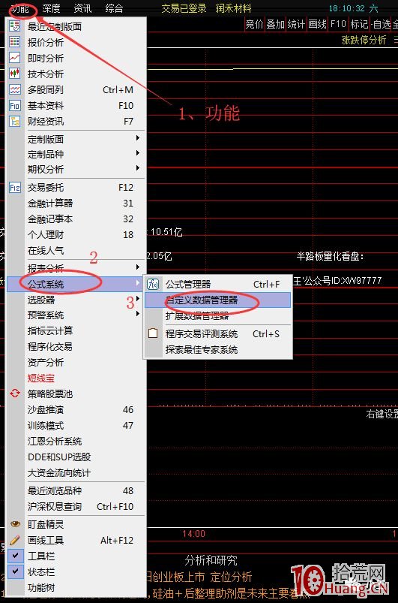This screenshot has width=398, height=603.
Task: Click the 公式管理器 f(x) icon
Action: coord(153,284)
